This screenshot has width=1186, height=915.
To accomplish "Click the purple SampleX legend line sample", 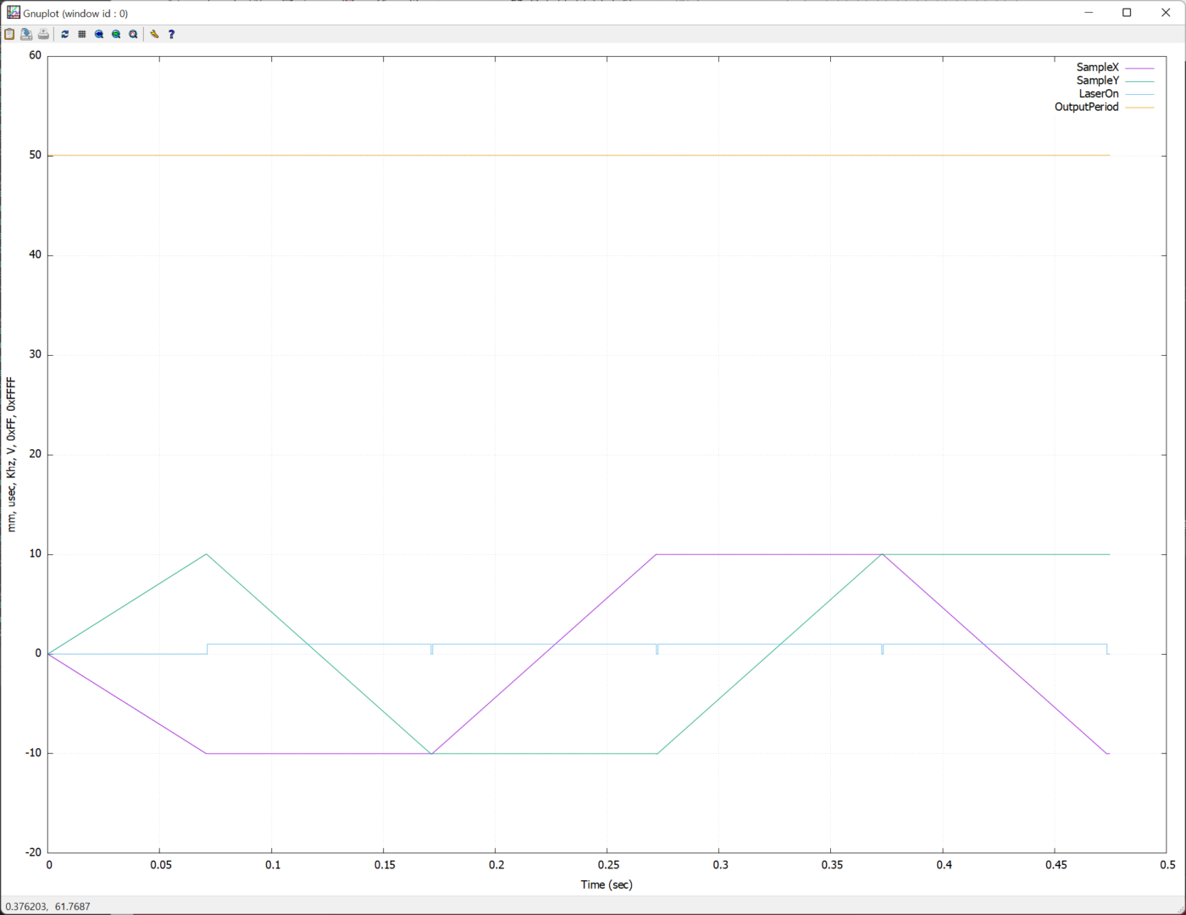I will coord(1139,68).
